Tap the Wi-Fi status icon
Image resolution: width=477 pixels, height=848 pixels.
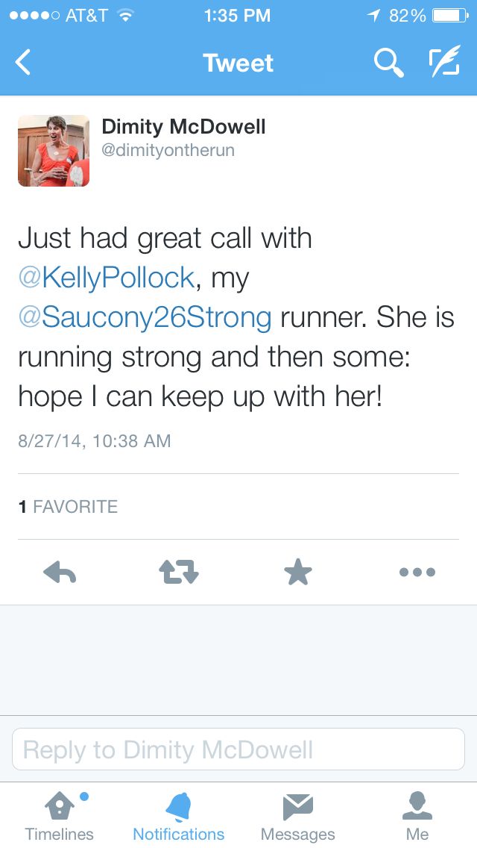click(x=126, y=16)
